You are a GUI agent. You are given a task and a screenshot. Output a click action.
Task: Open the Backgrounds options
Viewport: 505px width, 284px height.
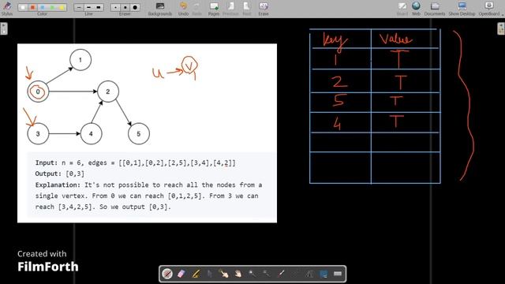coord(159,9)
